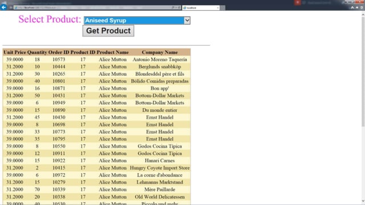Select the Hungry Coyote Import Store cell
The width and height of the screenshot is (365, 205).
pyautogui.click(x=160, y=168)
